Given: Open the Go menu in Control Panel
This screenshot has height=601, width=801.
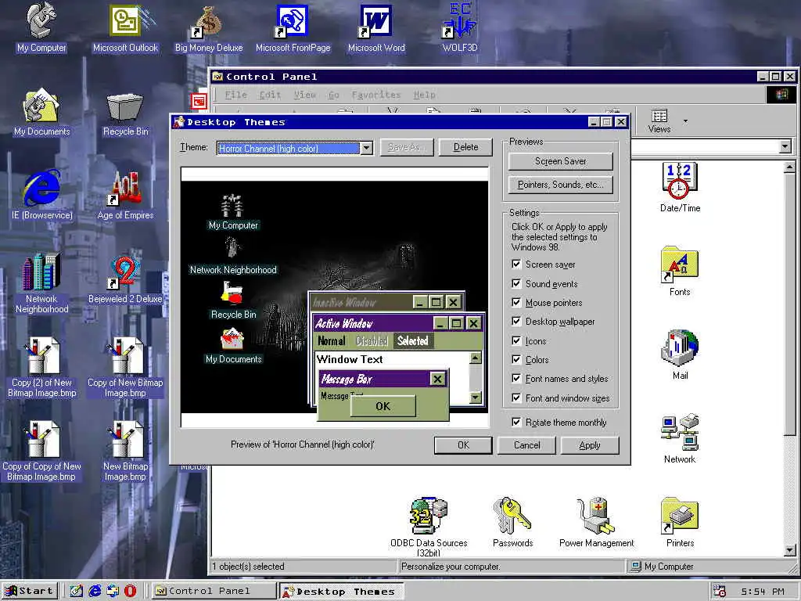Looking at the screenshot, I should [x=333, y=95].
